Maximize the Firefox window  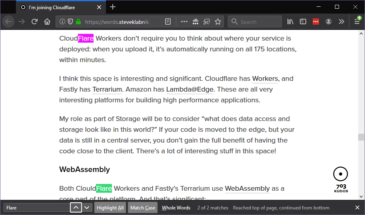pyautogui.click(x=337, y=7)
